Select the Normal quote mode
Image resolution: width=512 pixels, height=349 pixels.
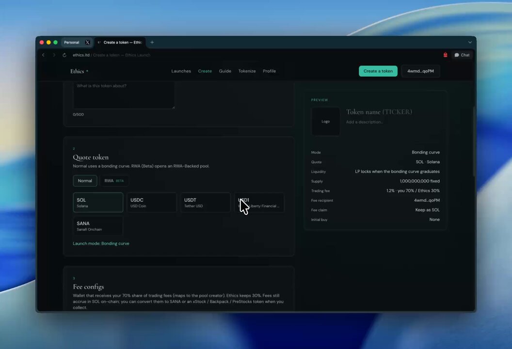85,180
